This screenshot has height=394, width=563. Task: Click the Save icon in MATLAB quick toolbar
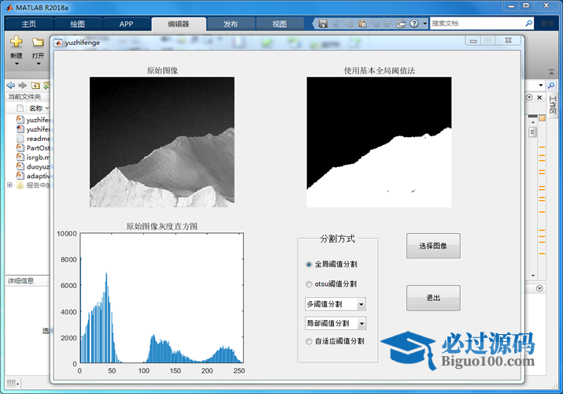click(323, 24)
